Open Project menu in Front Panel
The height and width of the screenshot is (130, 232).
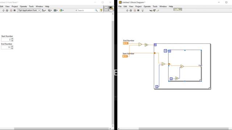click(x=14, y=6)
